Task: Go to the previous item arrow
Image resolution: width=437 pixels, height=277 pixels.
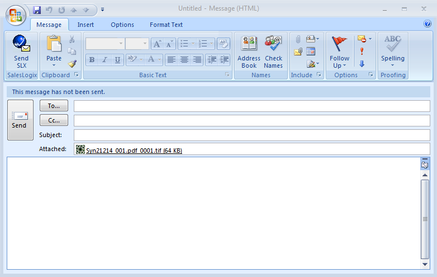Action: tap(74, 10)
